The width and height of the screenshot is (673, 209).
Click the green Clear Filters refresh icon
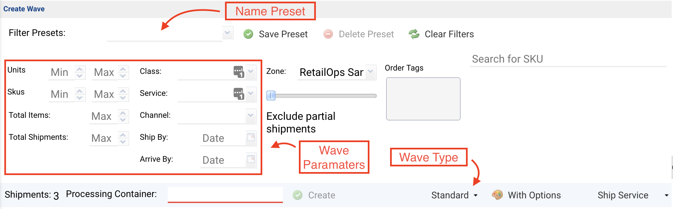click(414, 34)
